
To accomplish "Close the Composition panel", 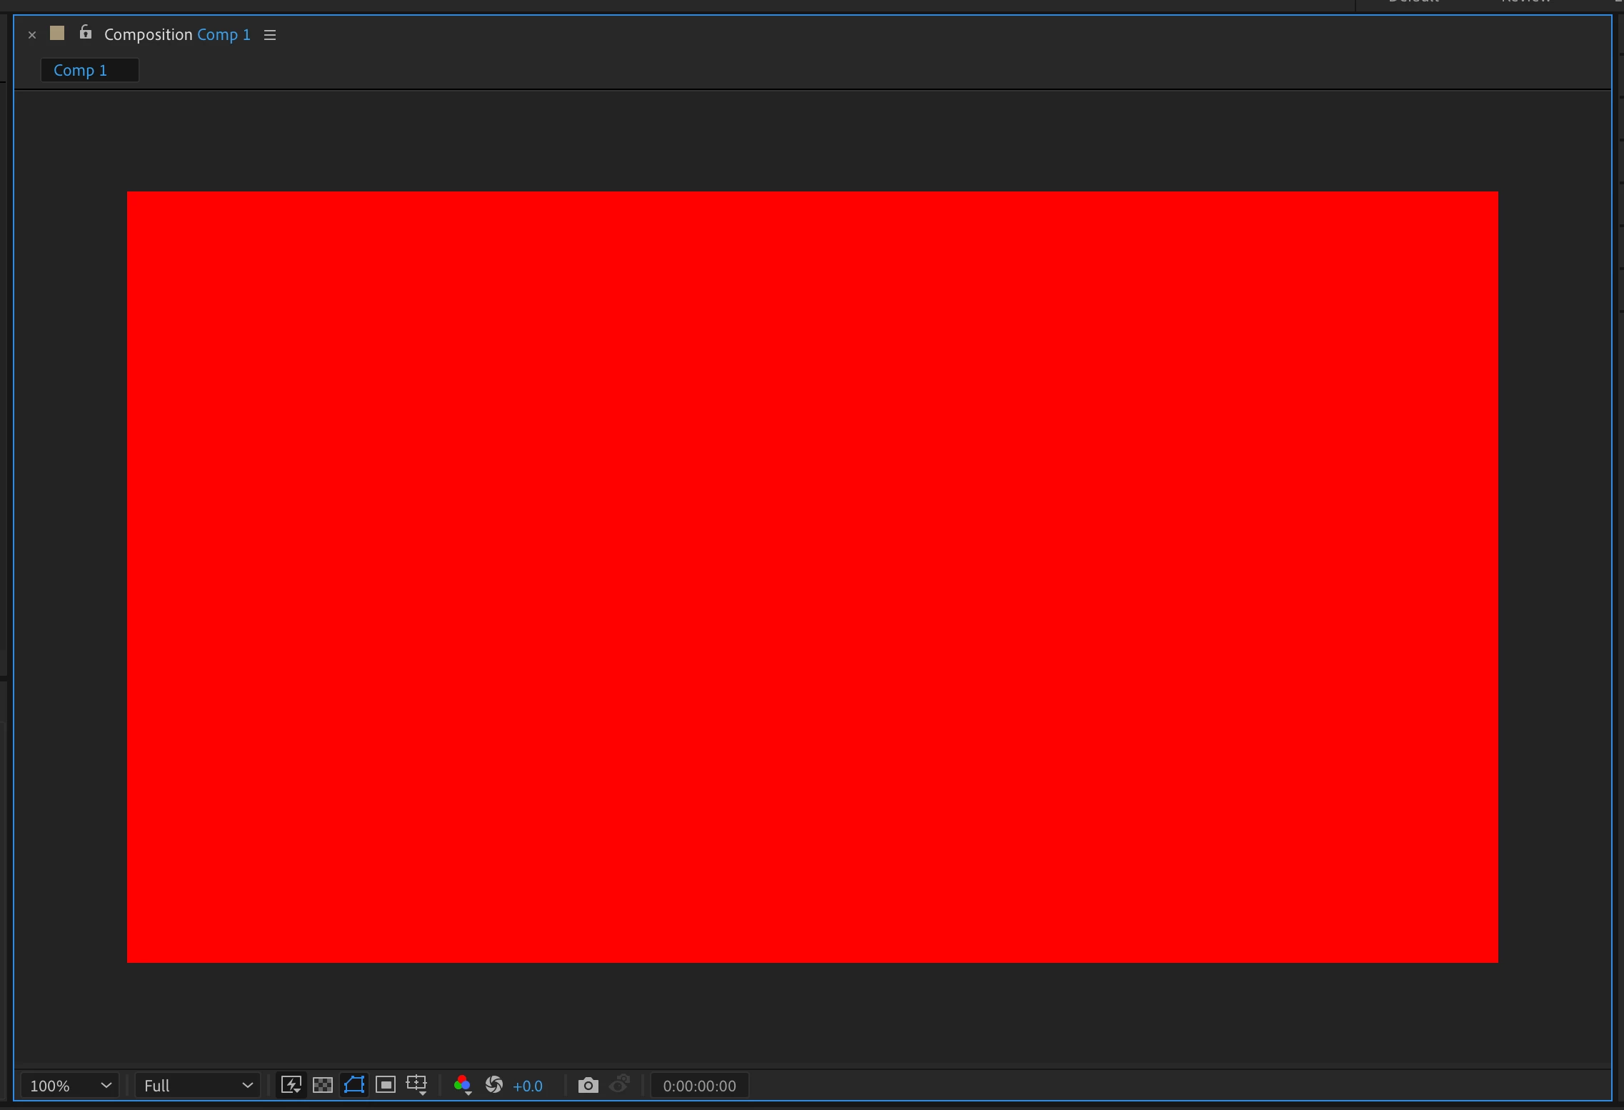I will [31, 35].
